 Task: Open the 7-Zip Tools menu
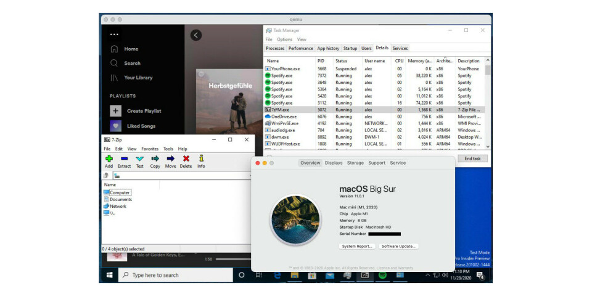pyautogui.click(x=168, y=149)
